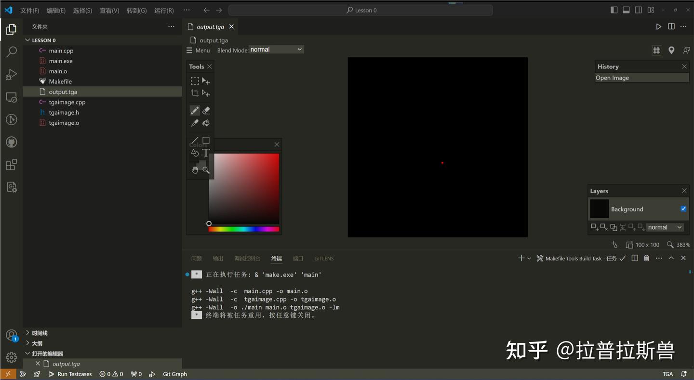
Task: Pick a hue from the color spectrum strip
Action: (243, 228)
